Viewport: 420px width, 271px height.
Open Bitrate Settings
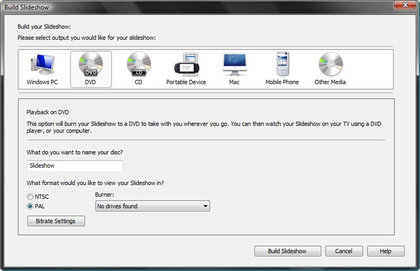[x=56, y=221]
